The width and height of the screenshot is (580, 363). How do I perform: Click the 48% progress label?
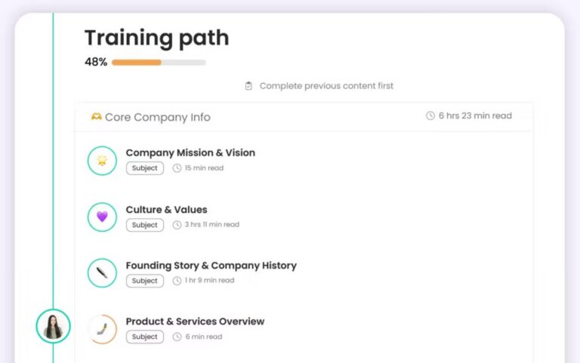pos(96,62)
